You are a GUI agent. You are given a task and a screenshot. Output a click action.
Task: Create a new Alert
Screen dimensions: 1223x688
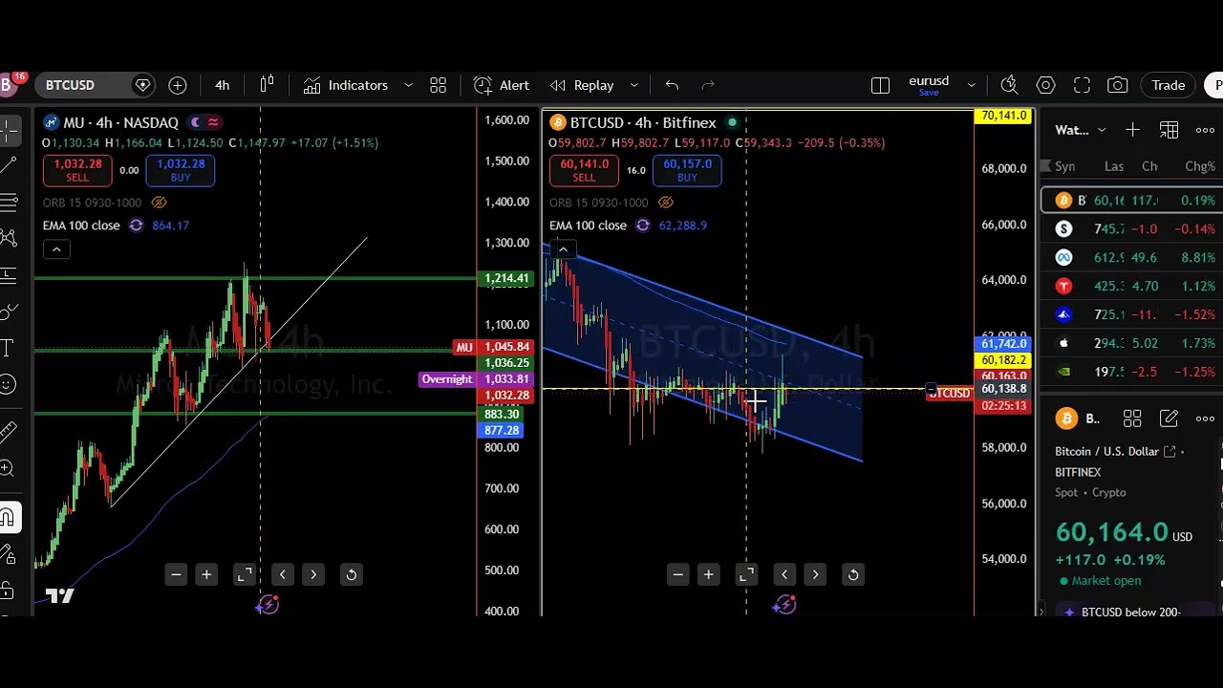pos(502,85)
